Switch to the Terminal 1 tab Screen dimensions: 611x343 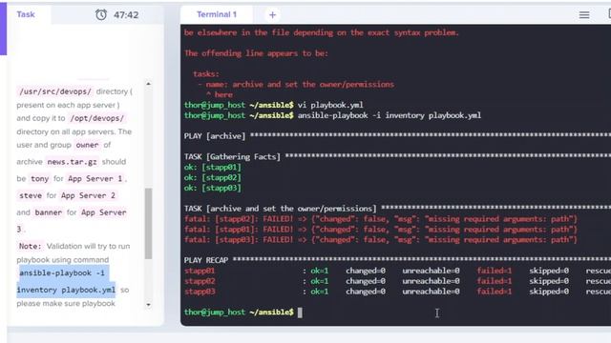click(217, 14)
